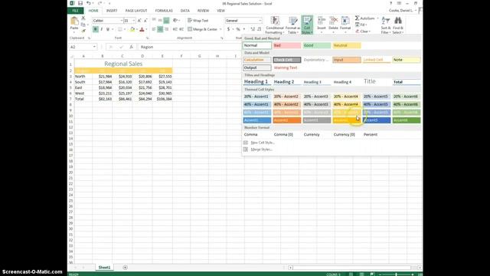The image size is (490, 276).
Task: Click the Decrease Font Size icon
Action: [145, 21]
